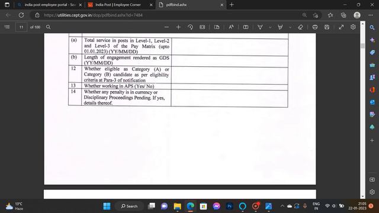Show hidden system tray icons
This screenshot has width=379, height=213.
click(x=282, y=206)
